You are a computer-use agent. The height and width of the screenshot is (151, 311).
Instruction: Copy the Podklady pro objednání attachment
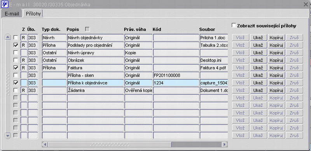(277, 45)
